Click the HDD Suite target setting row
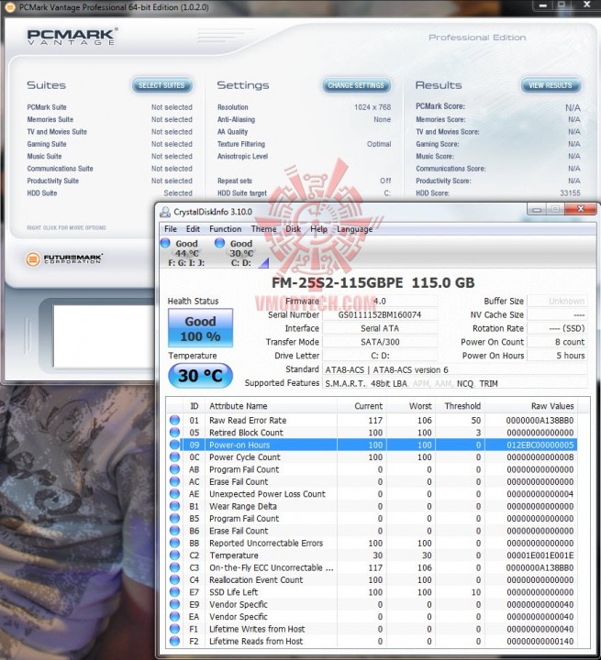601x660 pixels. 304,193
